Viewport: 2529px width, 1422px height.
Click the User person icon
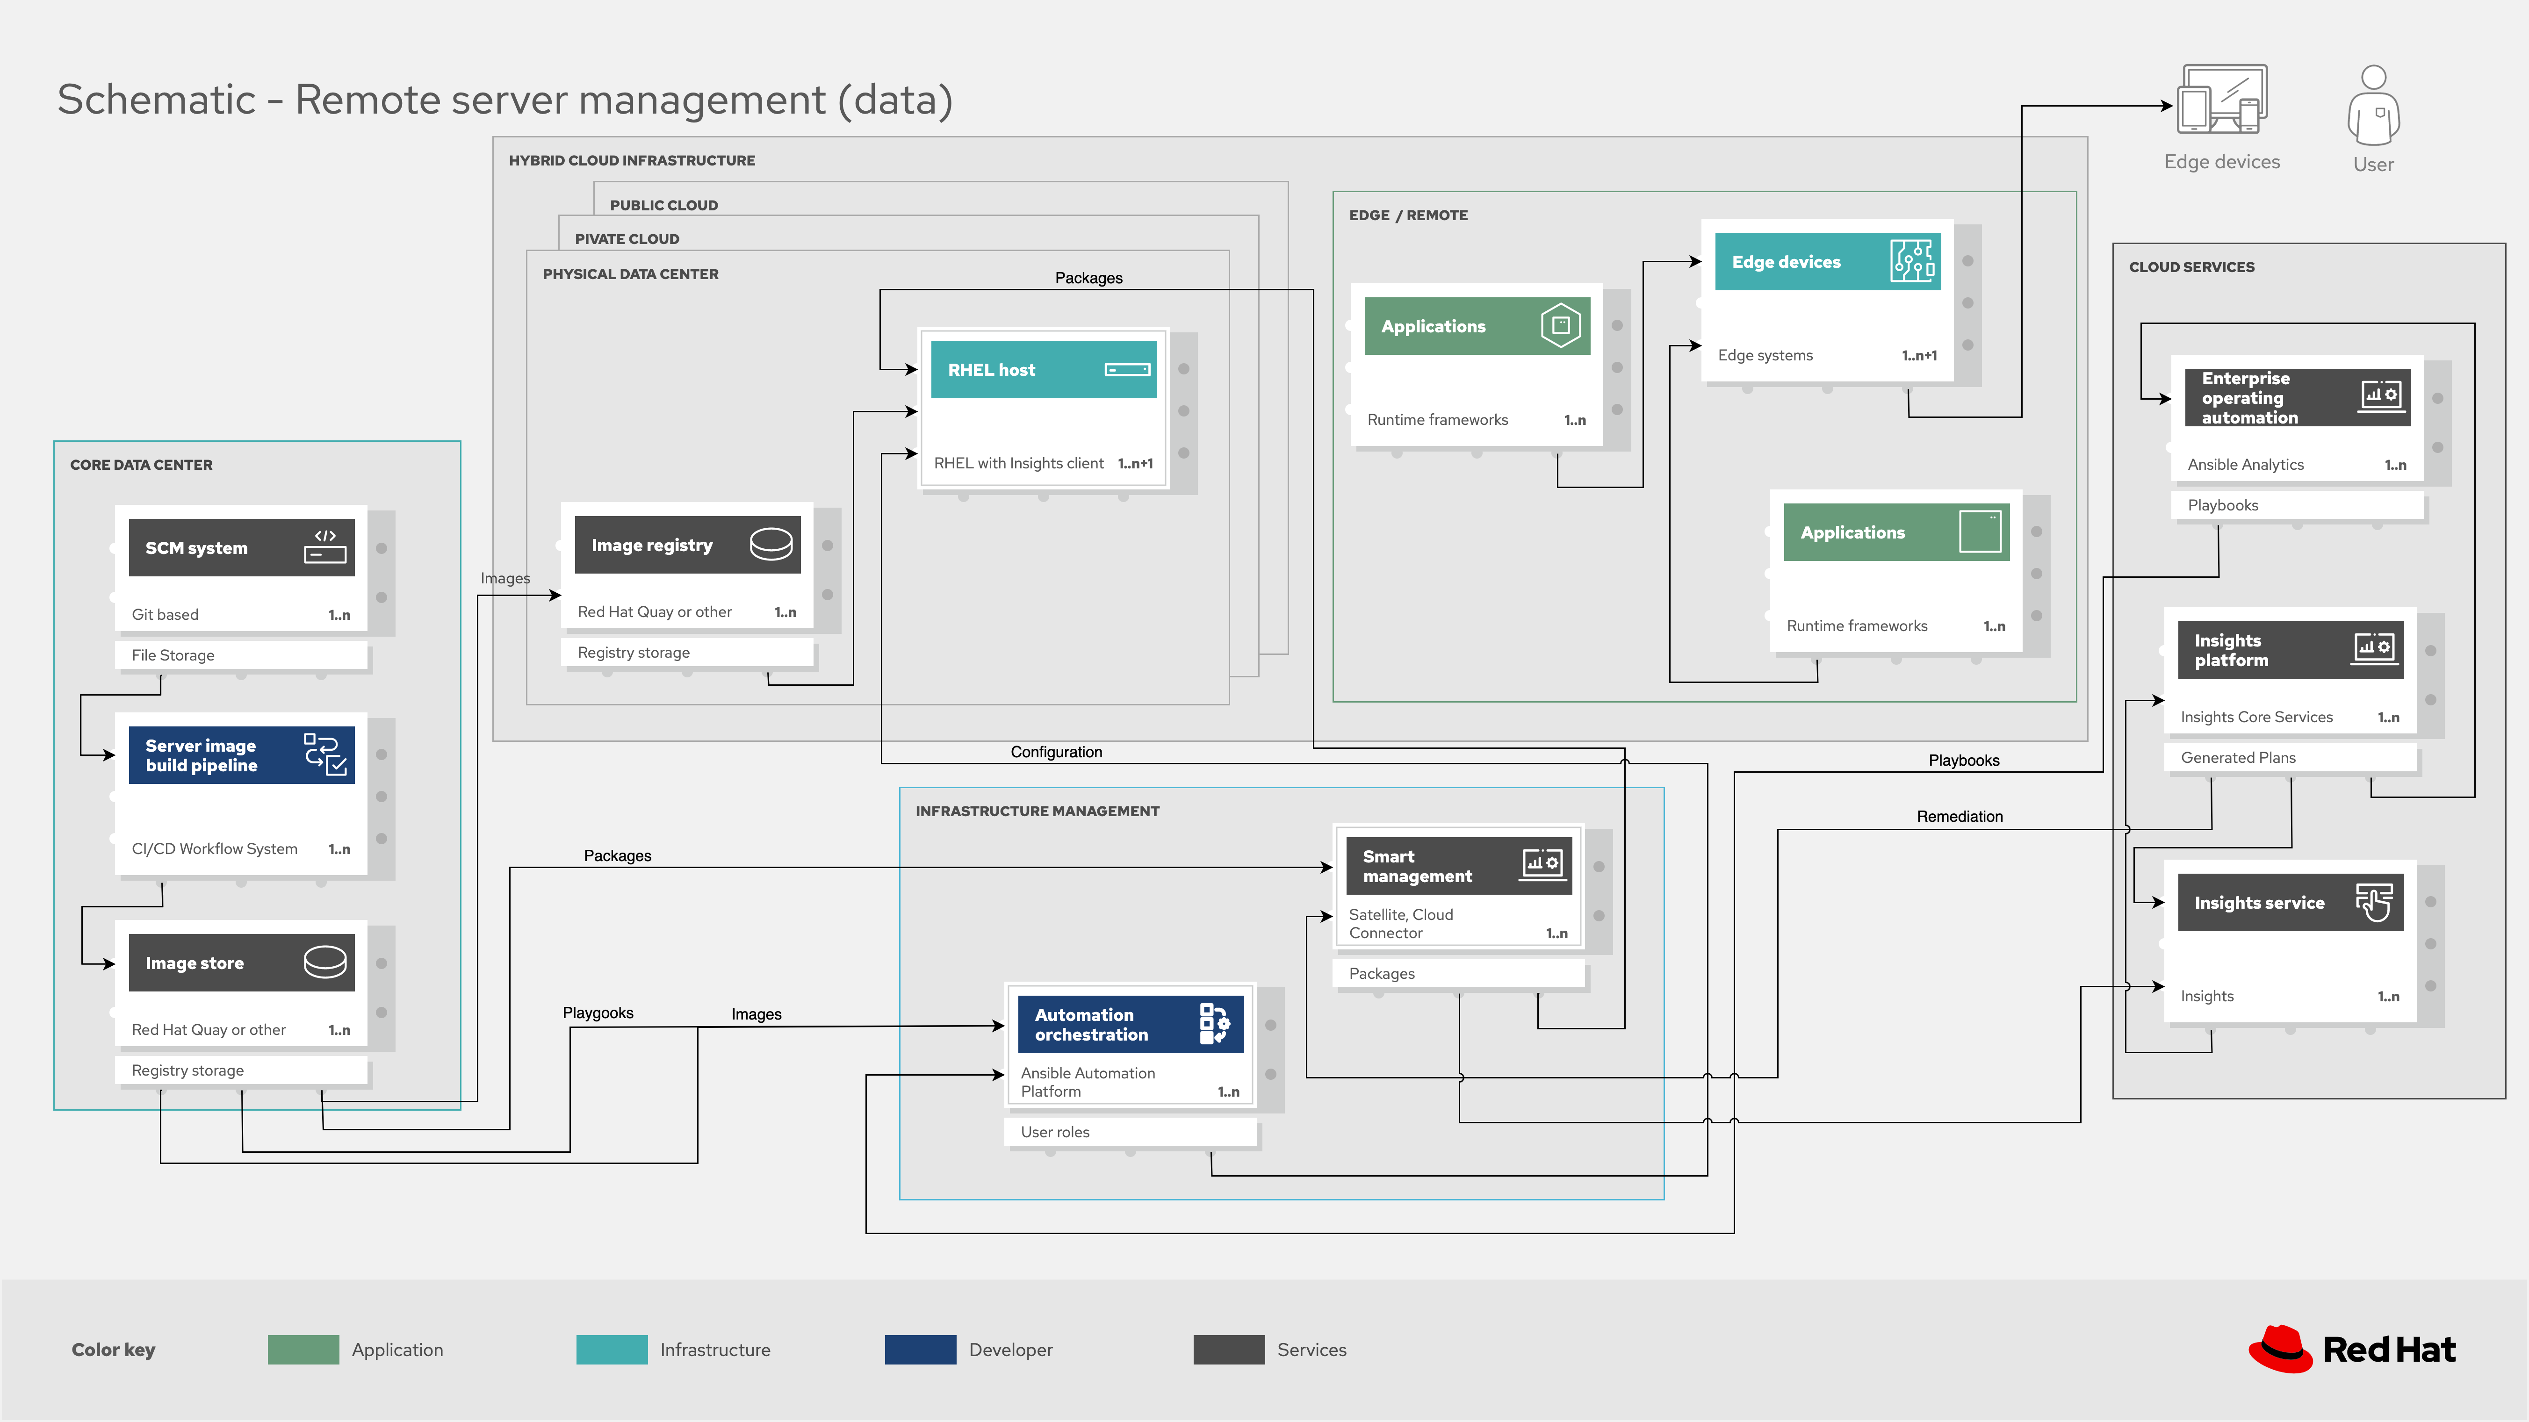tap(2373, 105)
